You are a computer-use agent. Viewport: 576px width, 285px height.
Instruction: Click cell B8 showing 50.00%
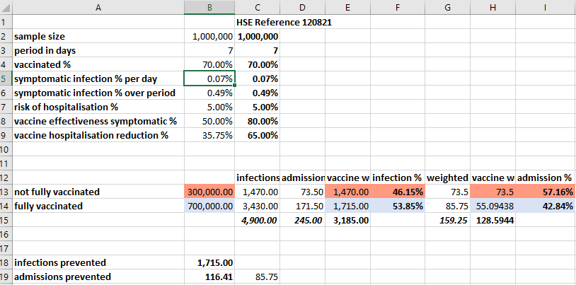tap(209, 121)
